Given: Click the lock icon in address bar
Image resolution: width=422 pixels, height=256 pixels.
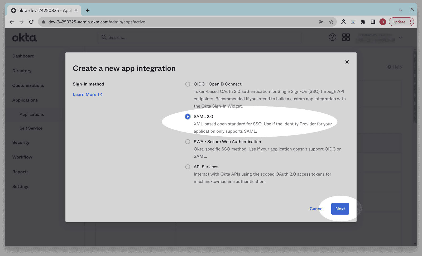Looking at the screenshot, I should 44,22.
